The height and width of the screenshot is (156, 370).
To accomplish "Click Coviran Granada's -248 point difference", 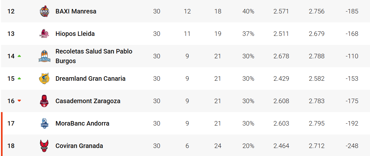I will pyautogui.click(x=352, y=146).
